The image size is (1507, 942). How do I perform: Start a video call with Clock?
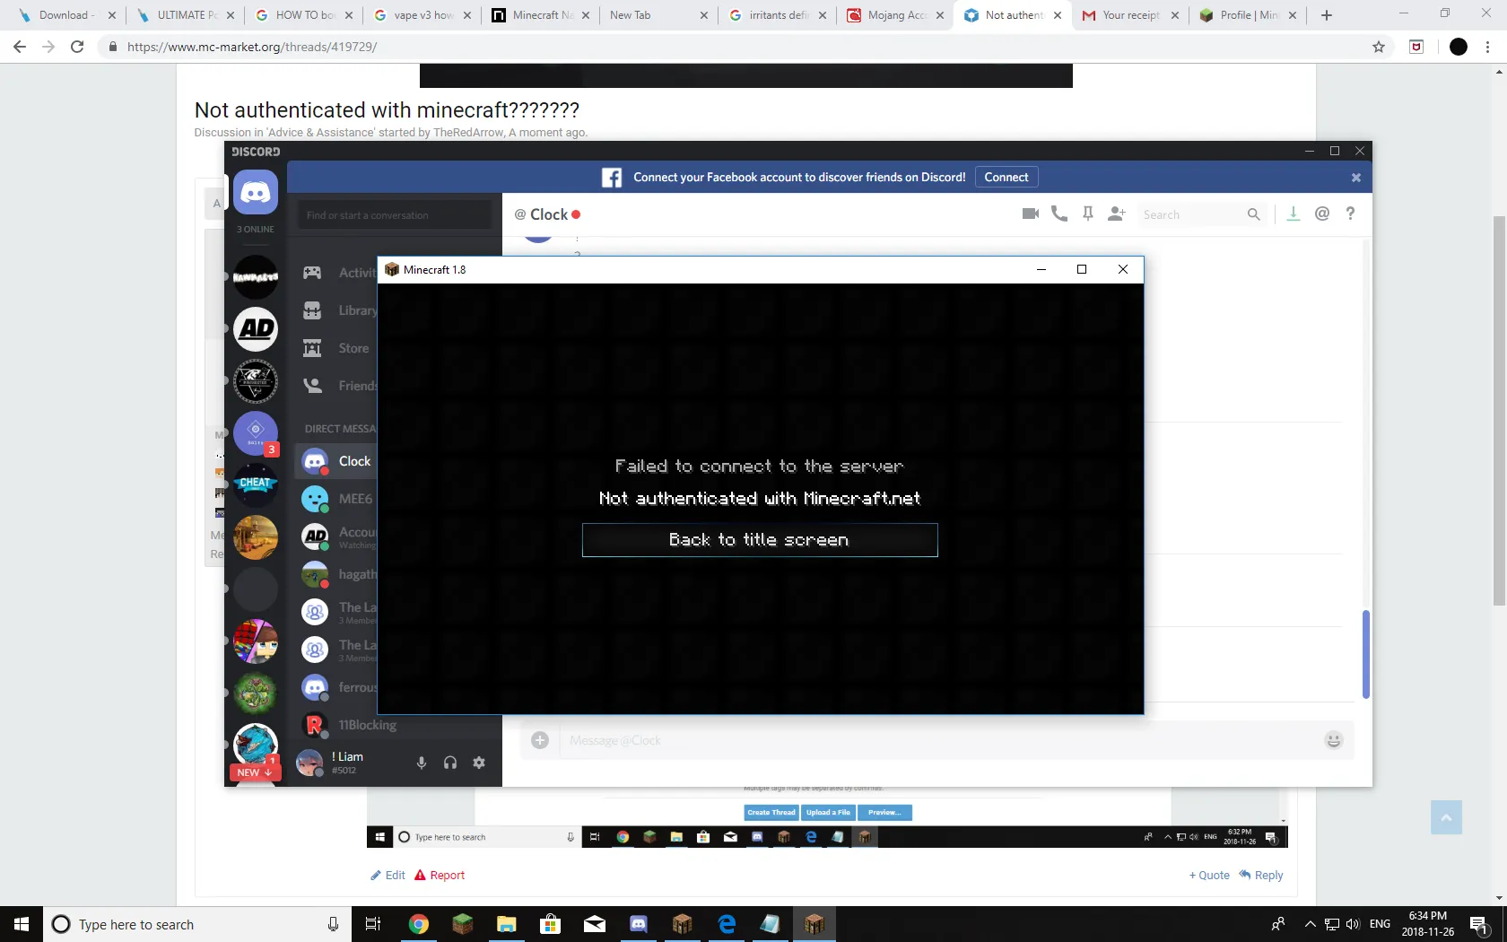(1031, 214)
